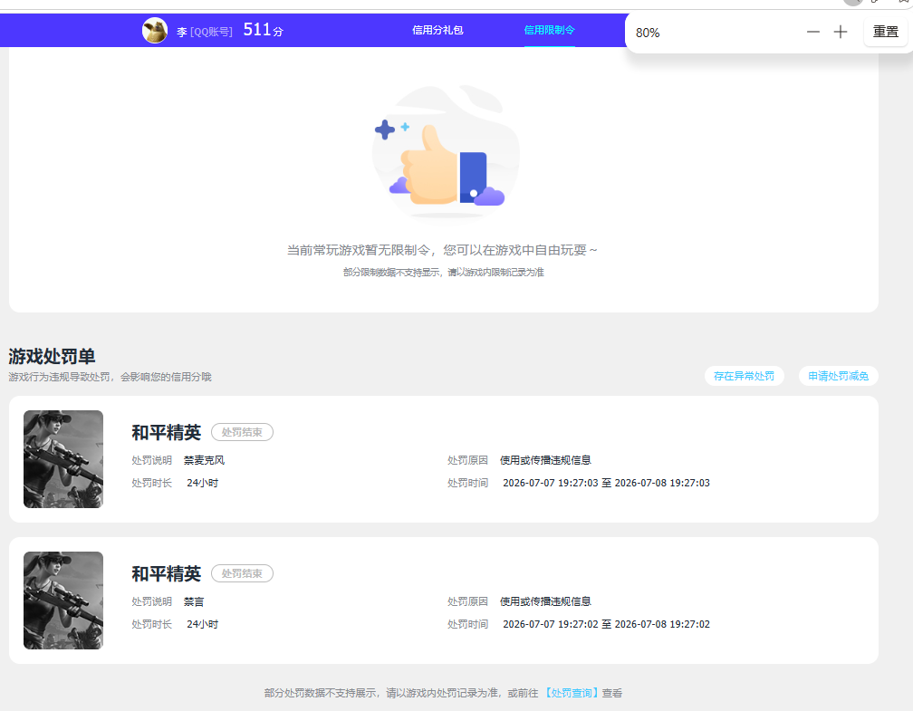The height and width of the screenshot is (711, 913).
Task: Click the 部分限制数据不支持显示 note
Action: pyautogui.click(x=444, y=272)
